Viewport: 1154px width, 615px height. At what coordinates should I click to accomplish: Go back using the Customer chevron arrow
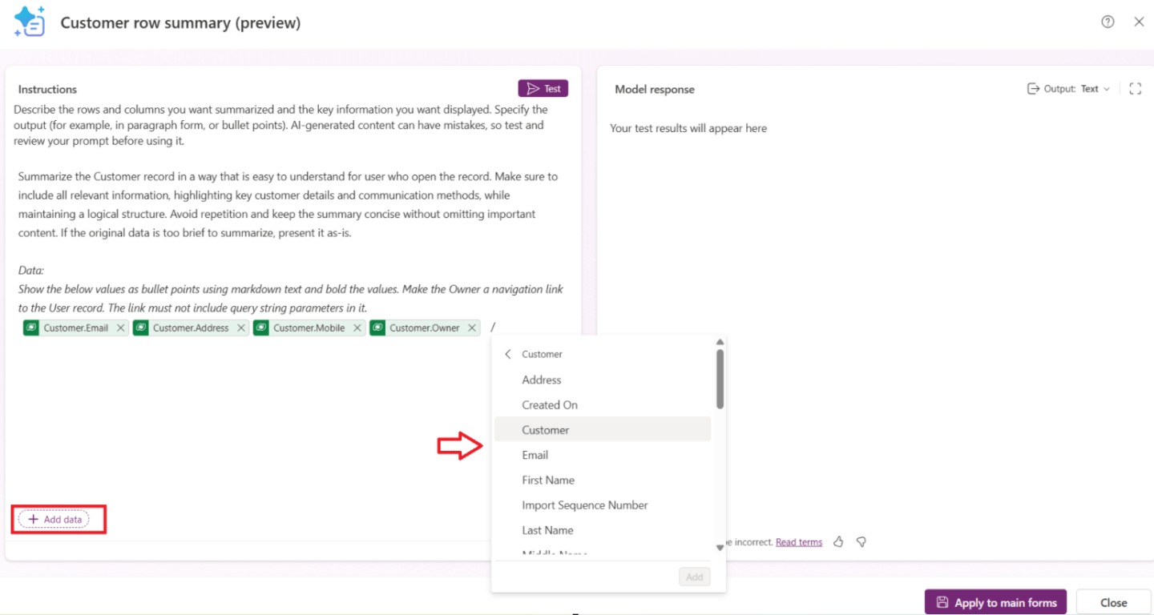click(x=507, y=354)
